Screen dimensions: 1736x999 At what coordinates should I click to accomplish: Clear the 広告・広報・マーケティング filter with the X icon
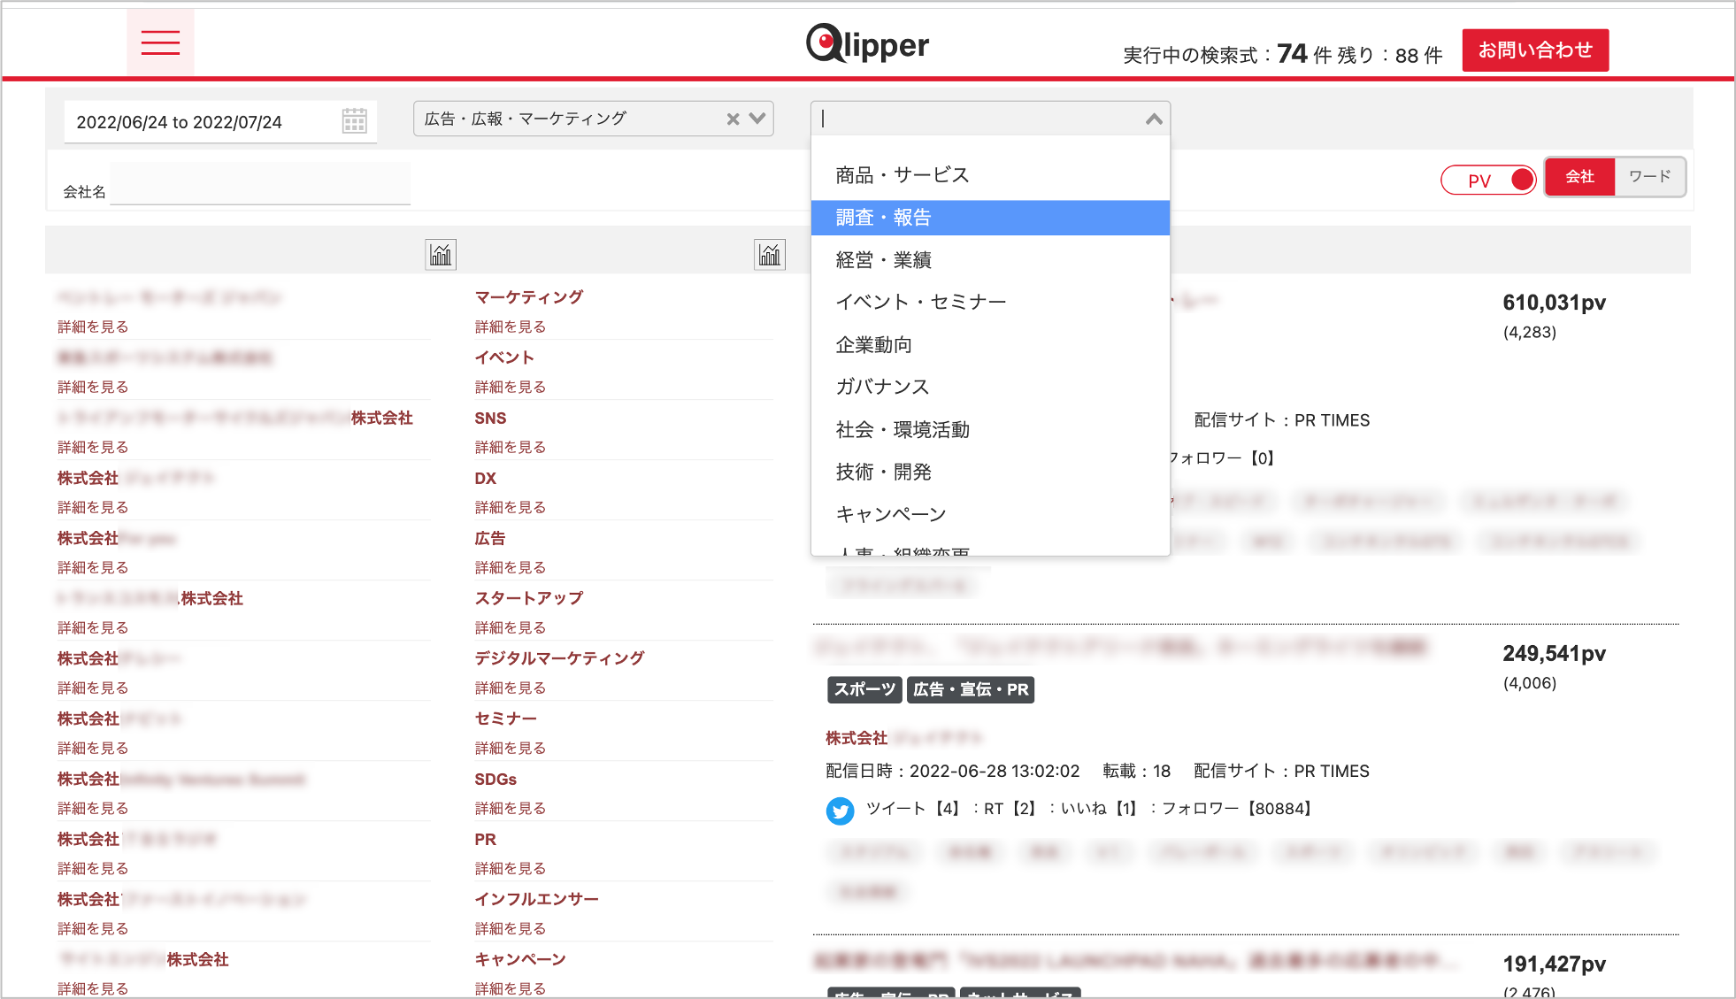tap(732, 119)
